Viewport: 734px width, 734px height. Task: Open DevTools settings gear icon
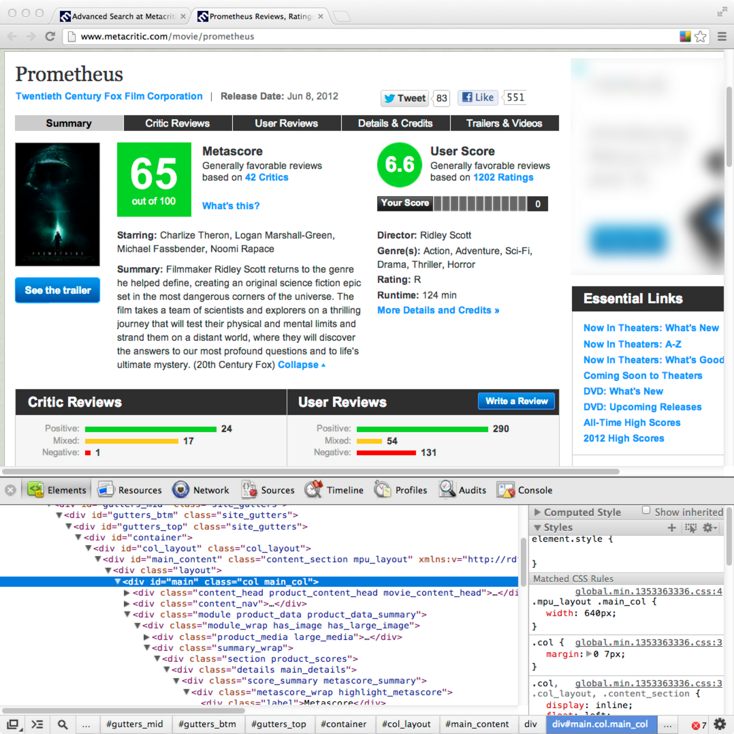(x=720, y=724)
